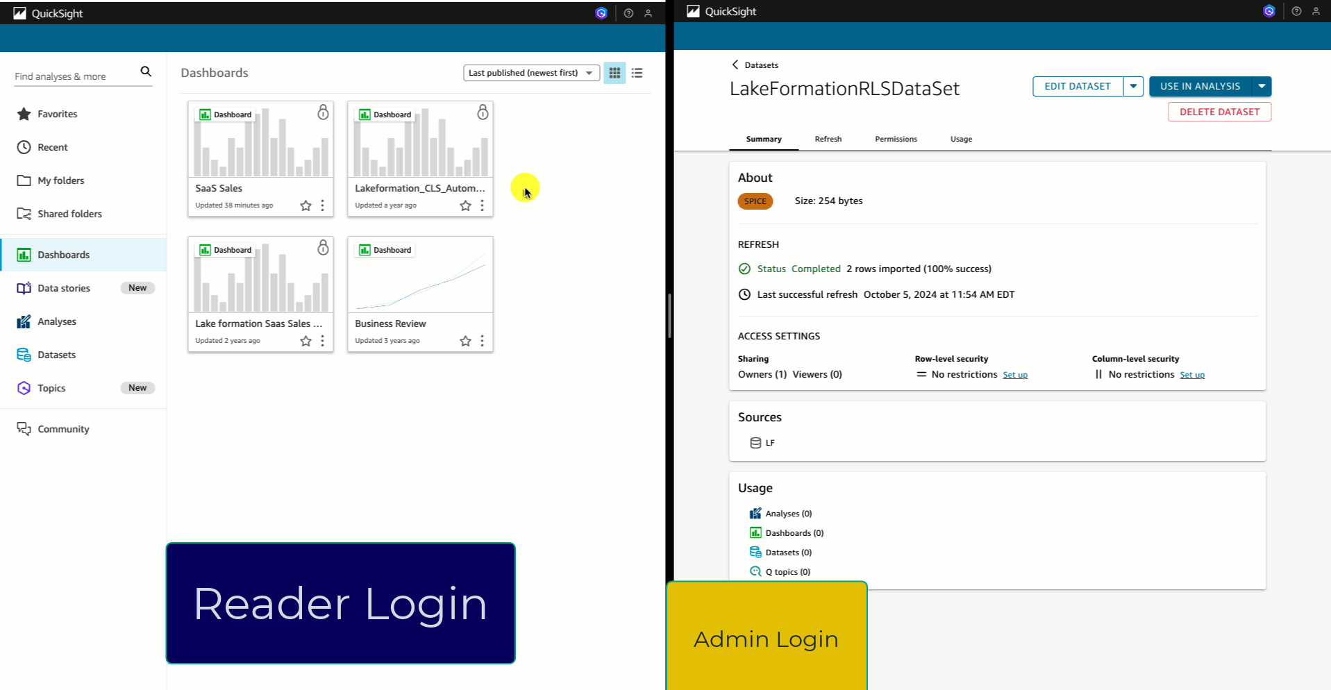
Task: Open Business Review dashboard more options menu
Action: [482, 341]
